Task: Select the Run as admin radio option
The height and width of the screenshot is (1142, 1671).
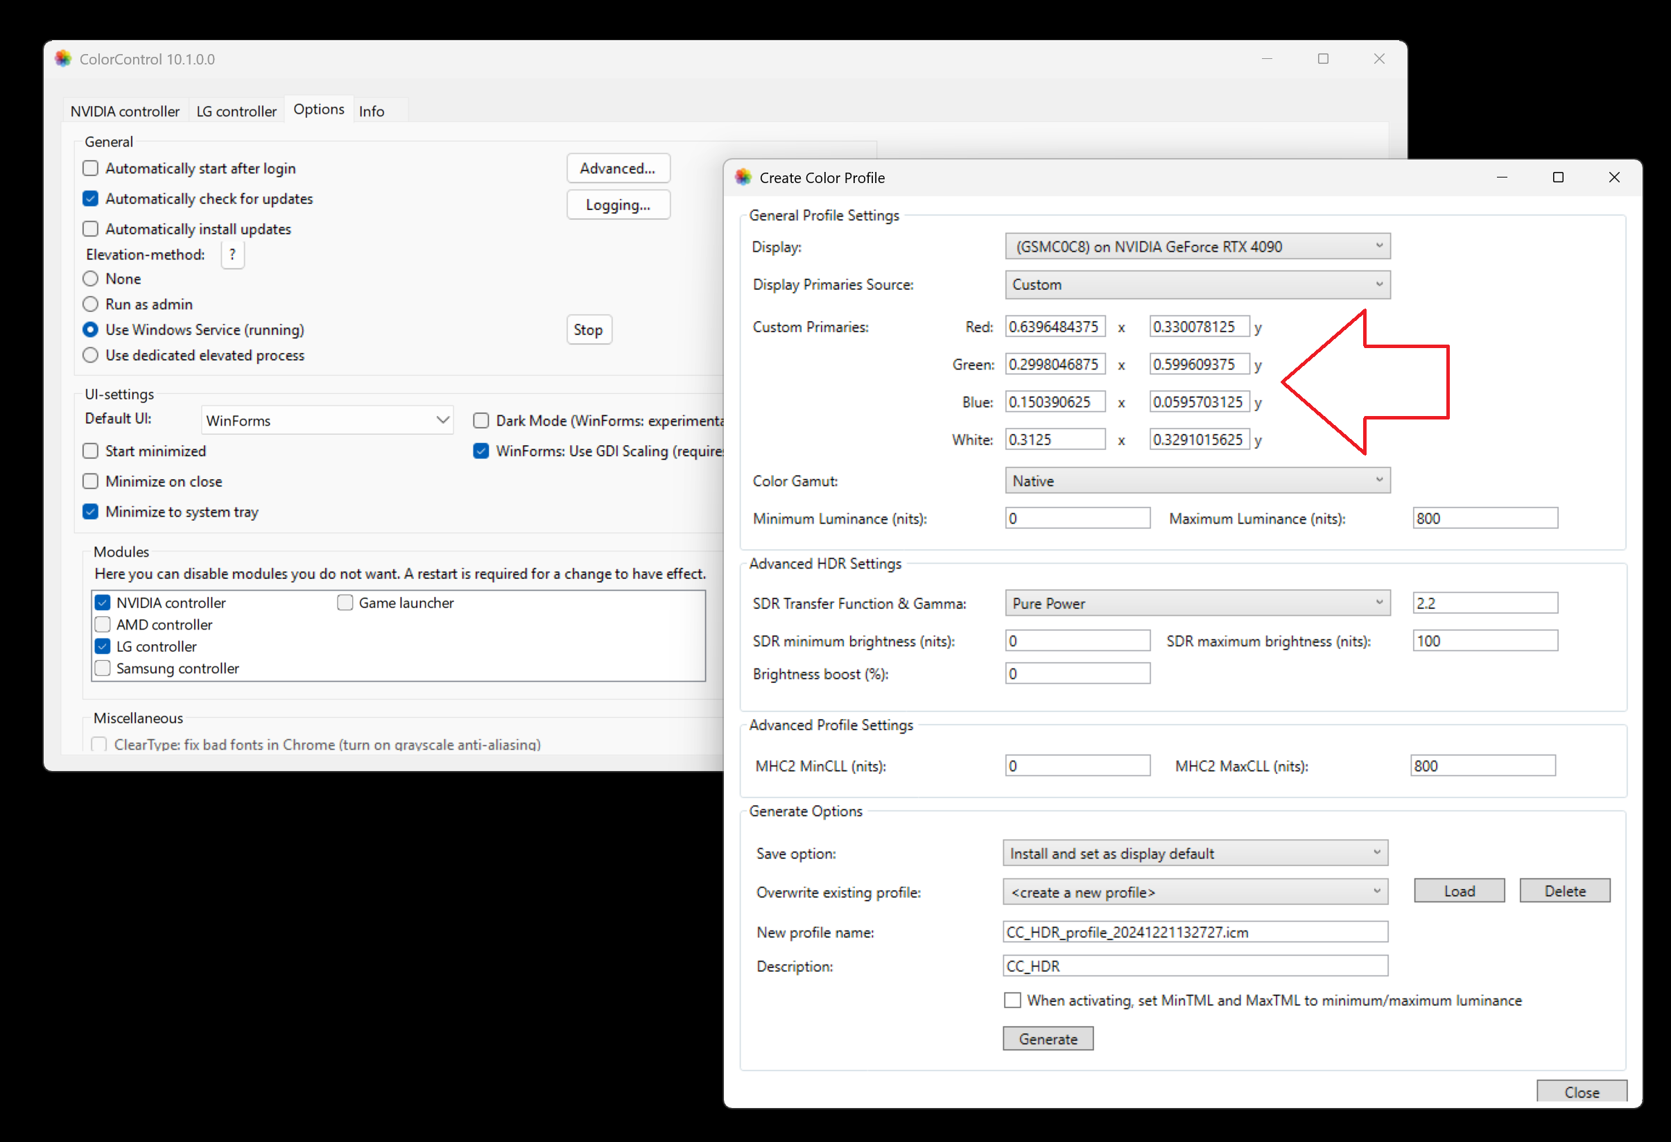Action: [x=91, y=304]
